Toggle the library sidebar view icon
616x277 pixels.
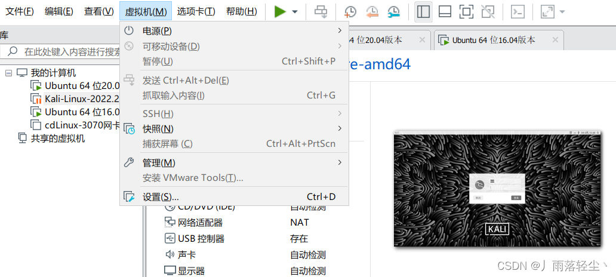(x=423, y=12)
